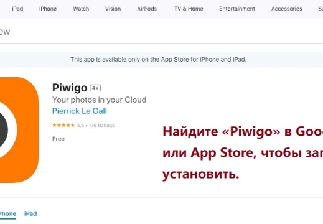Viewport: 323px width, 224px height.
Task: Click the 4+ age rating badge
Action: point(95,88)
